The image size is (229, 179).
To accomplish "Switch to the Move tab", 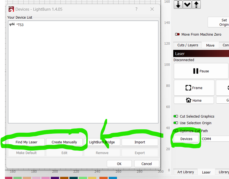I will [210, 45].
